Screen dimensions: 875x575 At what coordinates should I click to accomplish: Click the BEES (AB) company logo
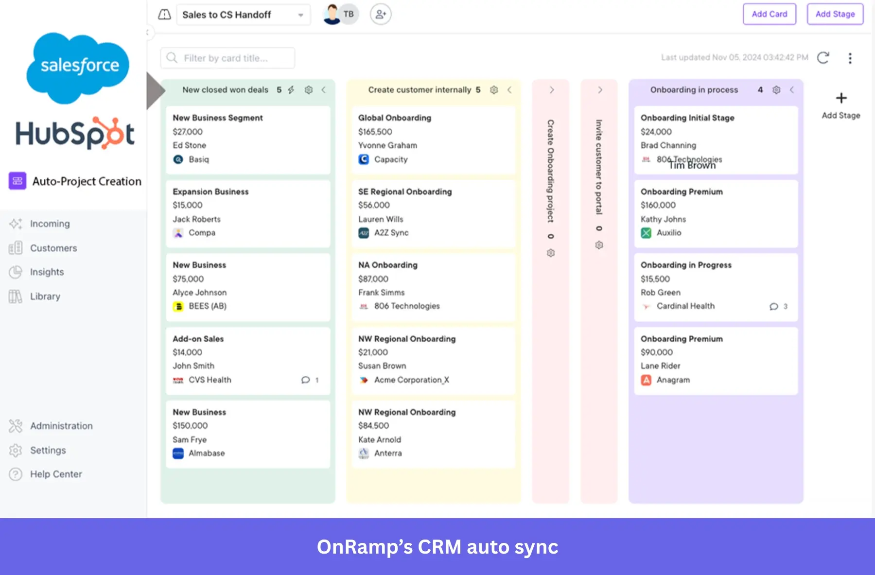178,306
